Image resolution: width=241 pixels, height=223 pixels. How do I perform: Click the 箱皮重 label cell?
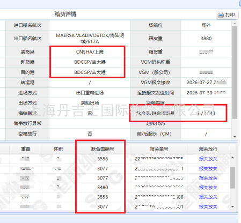click(156, 39)
